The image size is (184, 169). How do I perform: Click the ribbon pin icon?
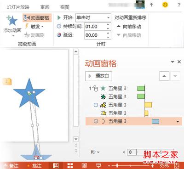pos(151,5)
